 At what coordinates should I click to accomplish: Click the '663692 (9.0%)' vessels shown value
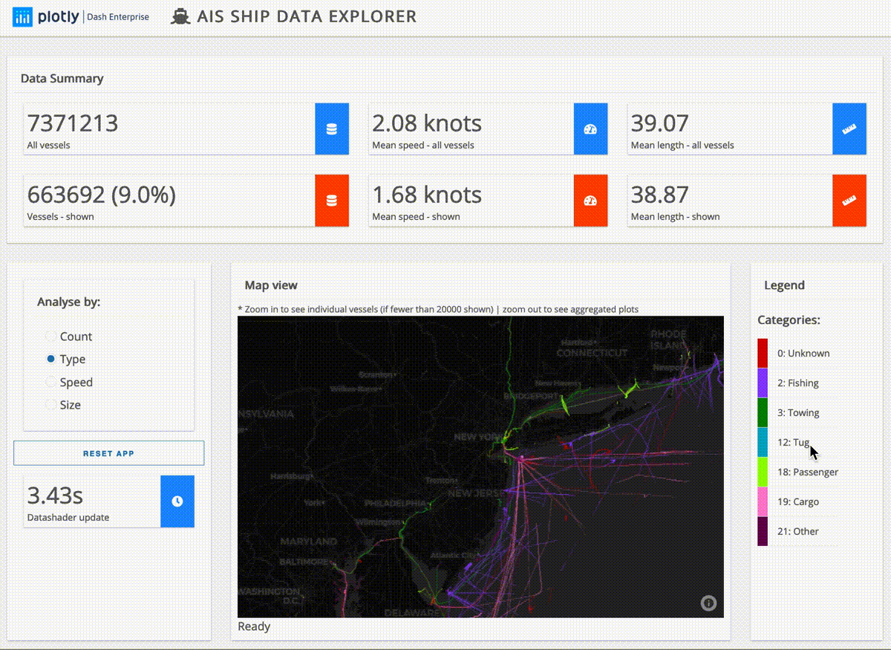[x=102, y=195]
